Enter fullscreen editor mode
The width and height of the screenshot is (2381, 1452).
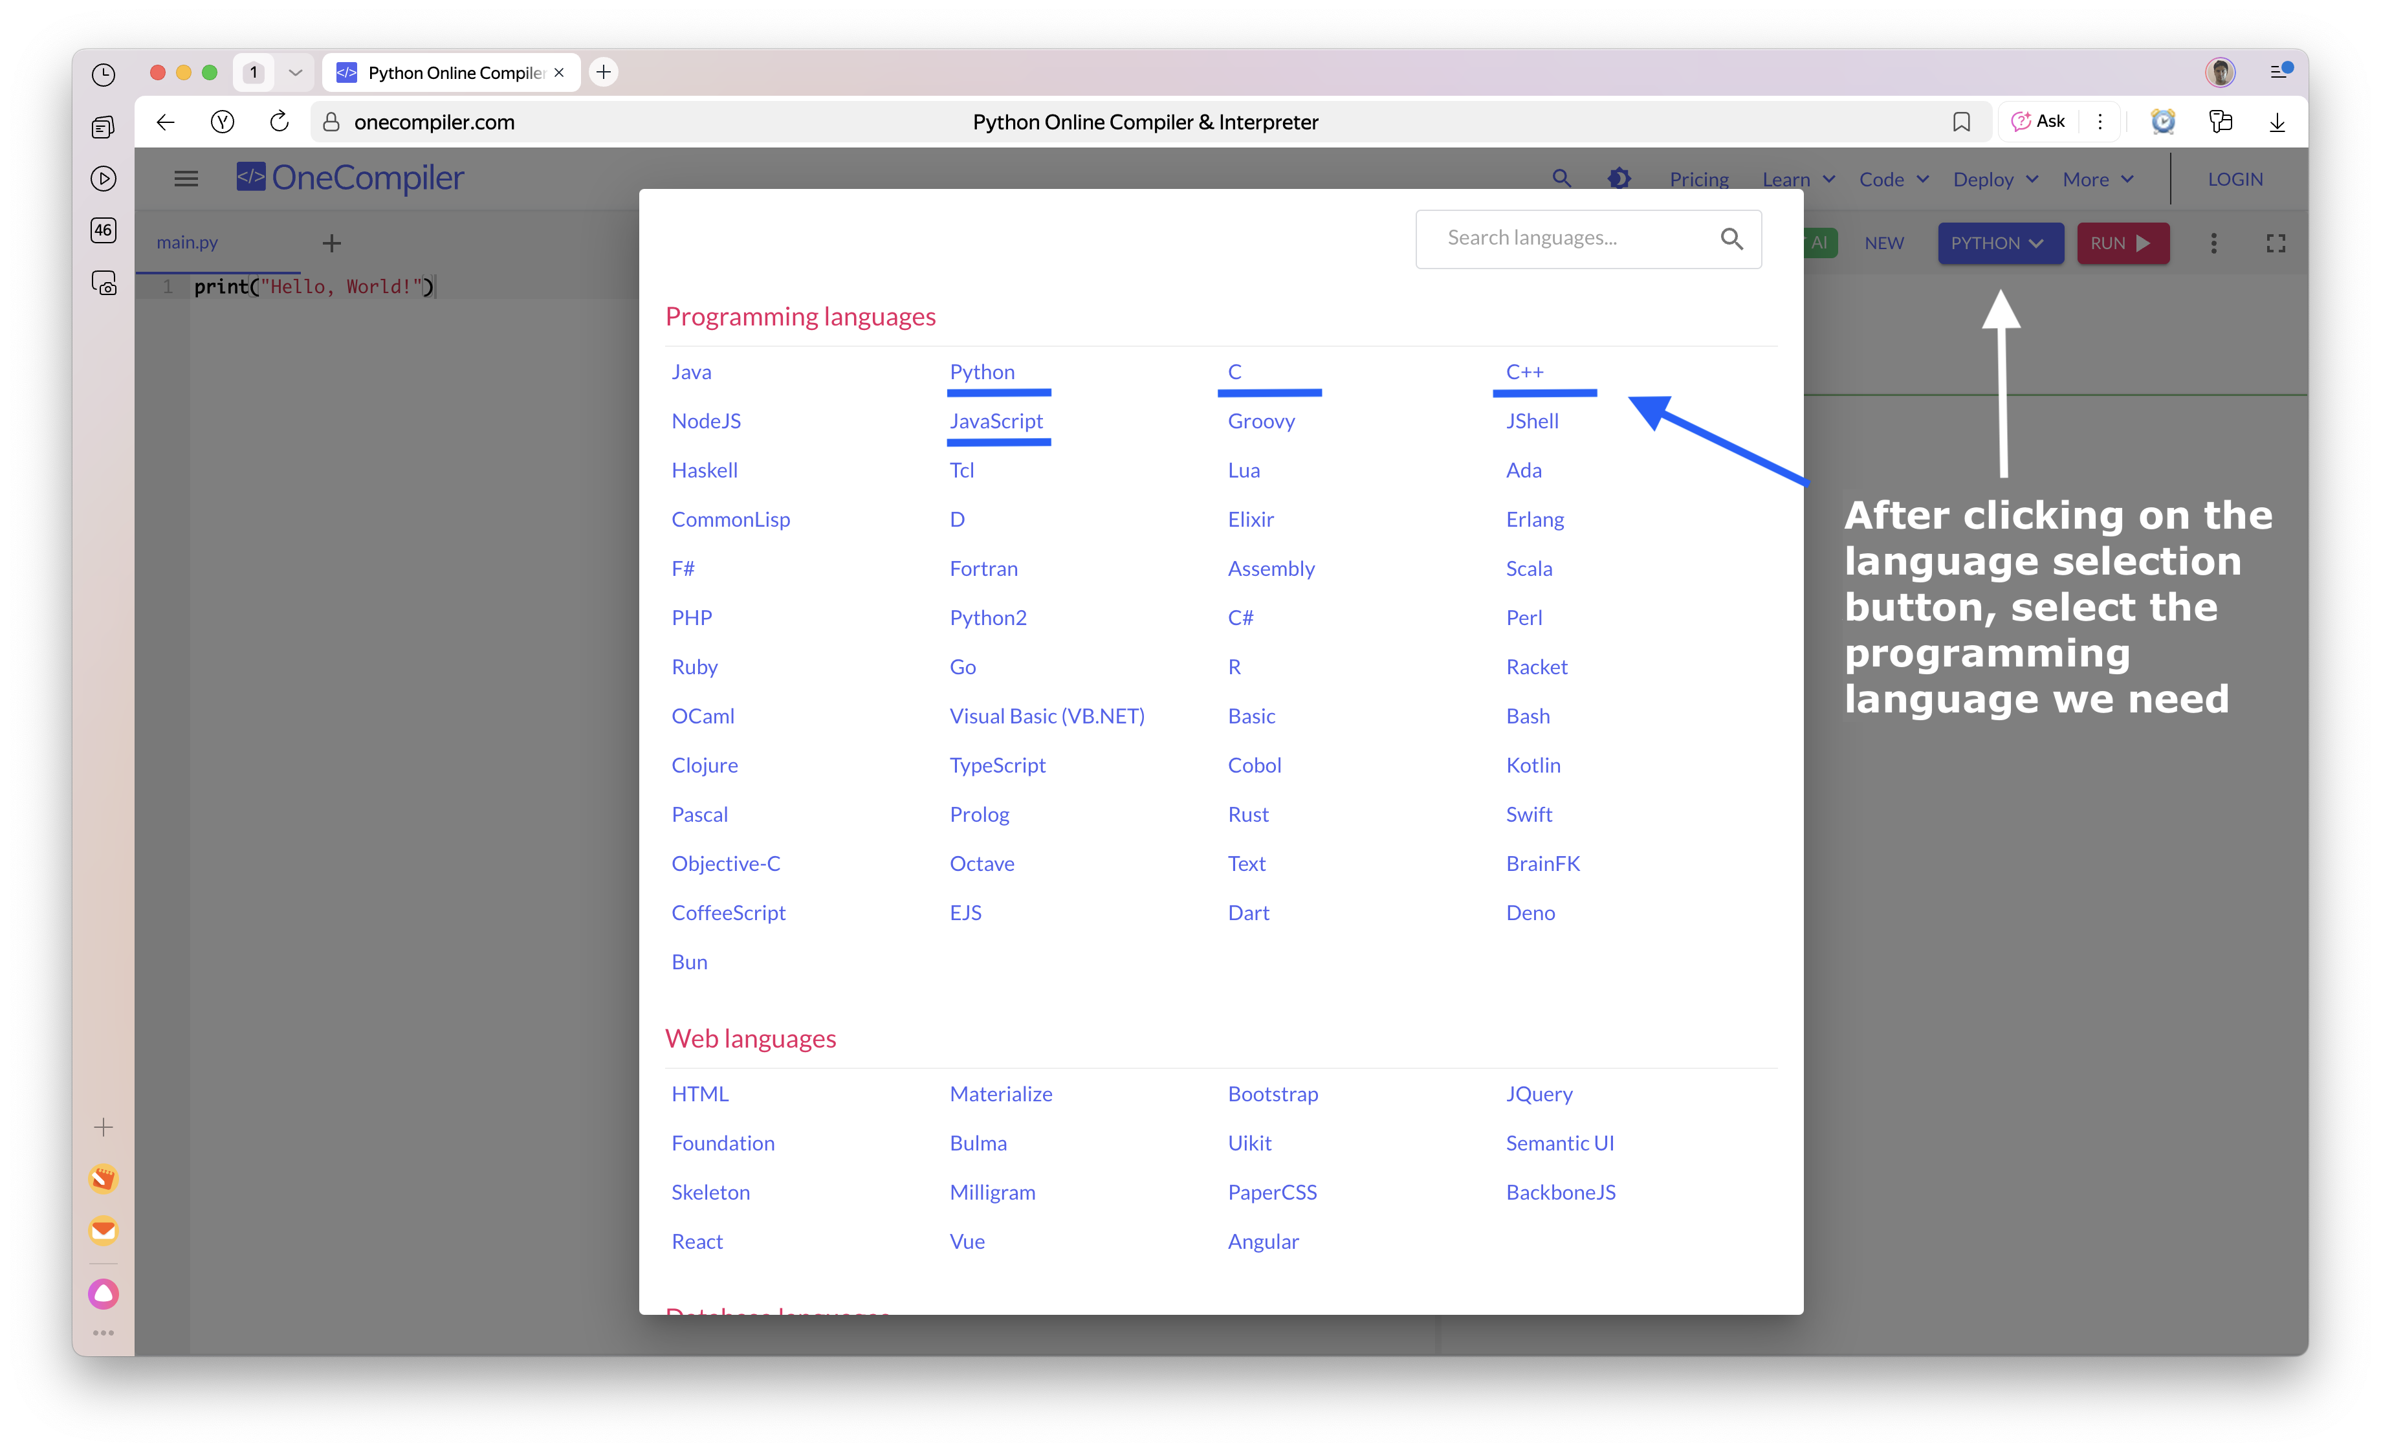pyautogui.click(x=2276, y=243)
